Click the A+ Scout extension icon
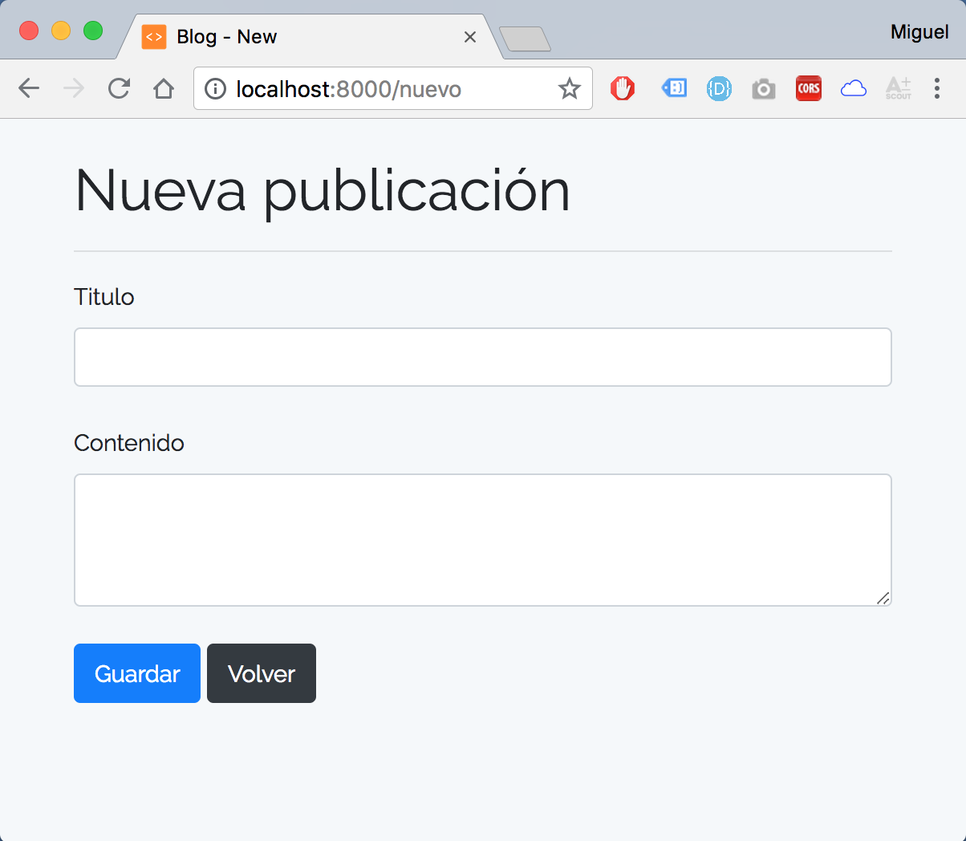 coord(899,88)
